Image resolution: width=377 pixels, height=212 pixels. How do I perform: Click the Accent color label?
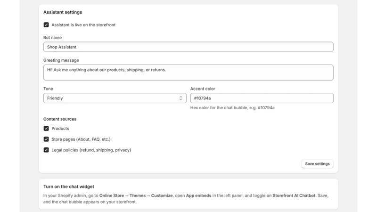pos(203,89)
